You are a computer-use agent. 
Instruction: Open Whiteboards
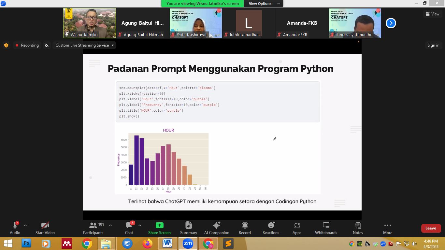click(326, 228)
